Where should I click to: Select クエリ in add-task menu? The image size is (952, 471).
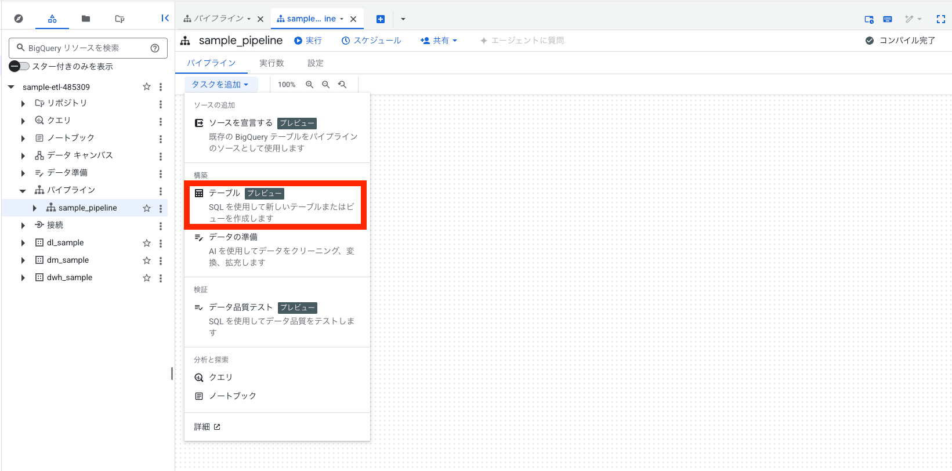pos(277,377)
